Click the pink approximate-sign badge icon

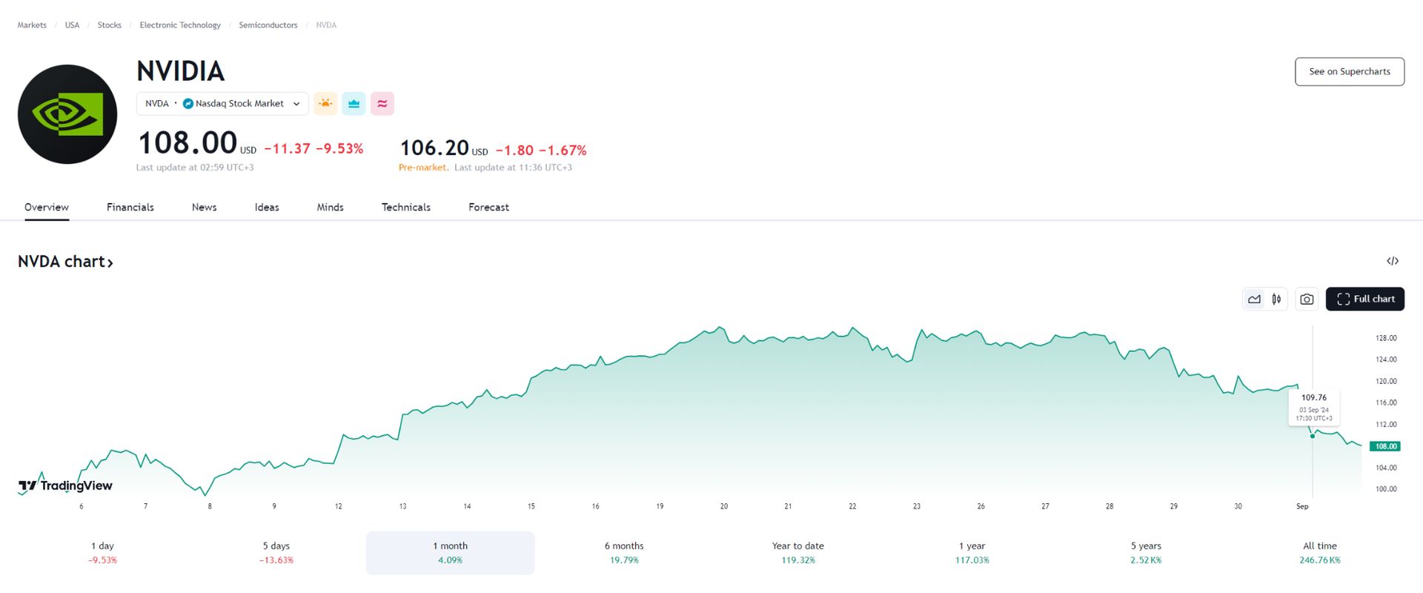click(x=382, y=104)
